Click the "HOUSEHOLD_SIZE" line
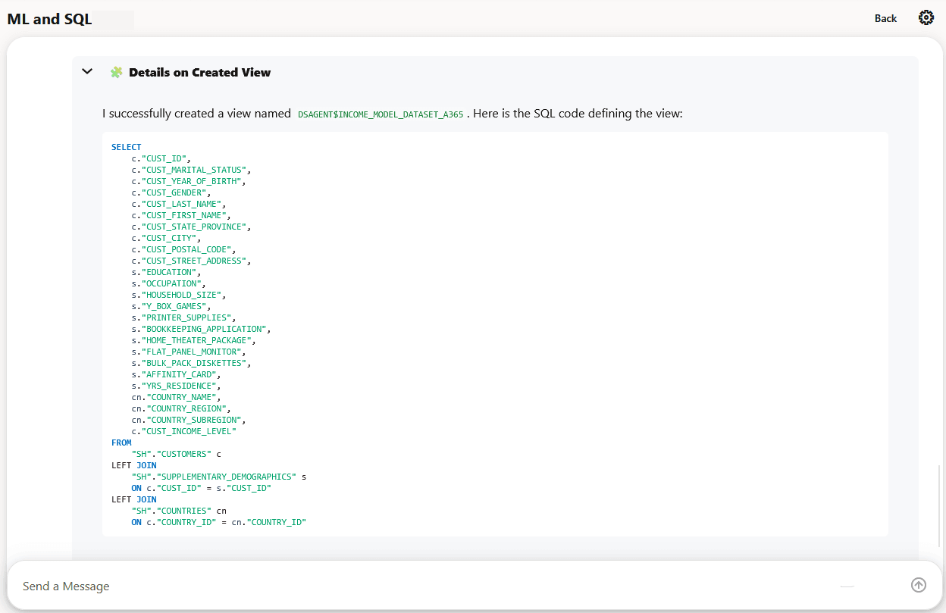This screenshot has height=613, width=946. (179, 295)
